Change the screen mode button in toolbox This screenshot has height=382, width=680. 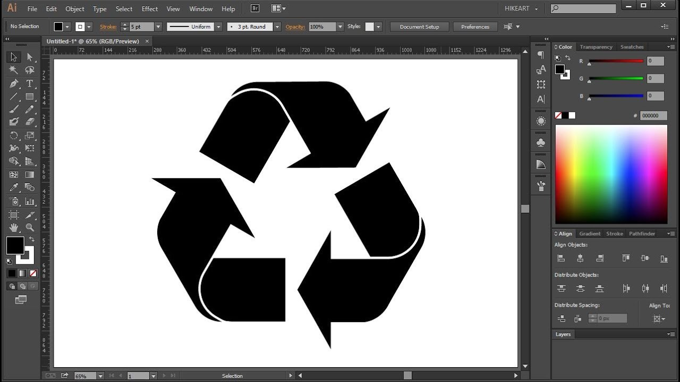tap(21, 300)
